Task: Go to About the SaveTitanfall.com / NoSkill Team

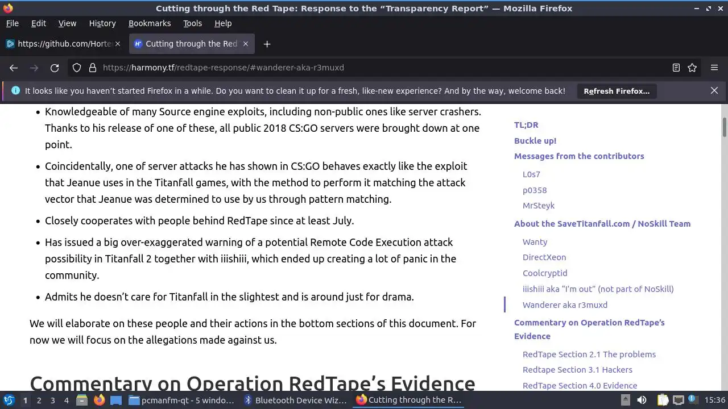Action: [602, 224]
